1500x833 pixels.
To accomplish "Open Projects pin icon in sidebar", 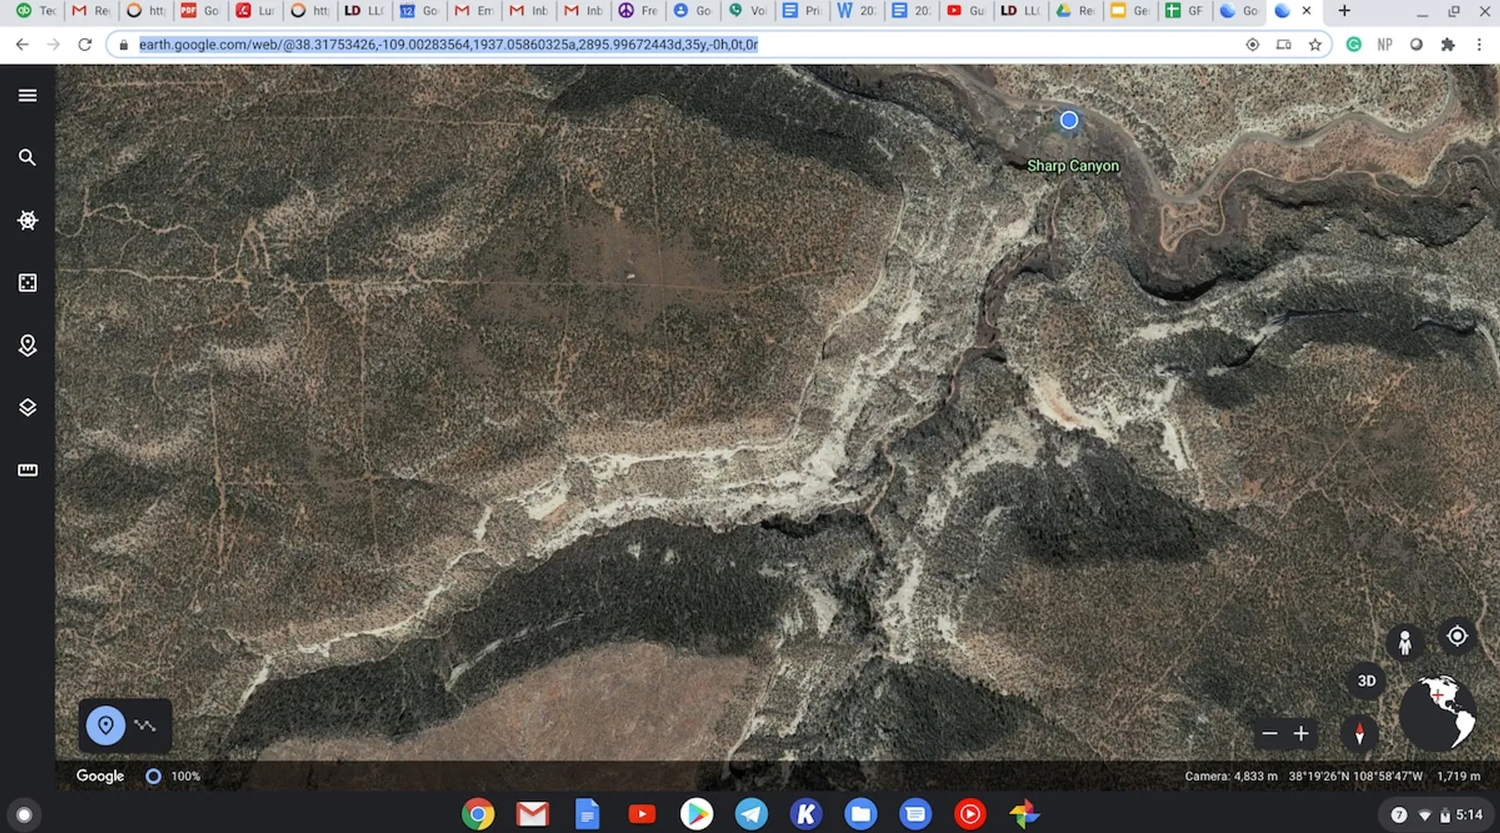I will click(x=27, y=345).
